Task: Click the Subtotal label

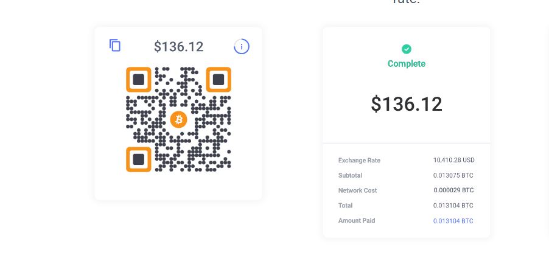Action: tap(350, 175)
